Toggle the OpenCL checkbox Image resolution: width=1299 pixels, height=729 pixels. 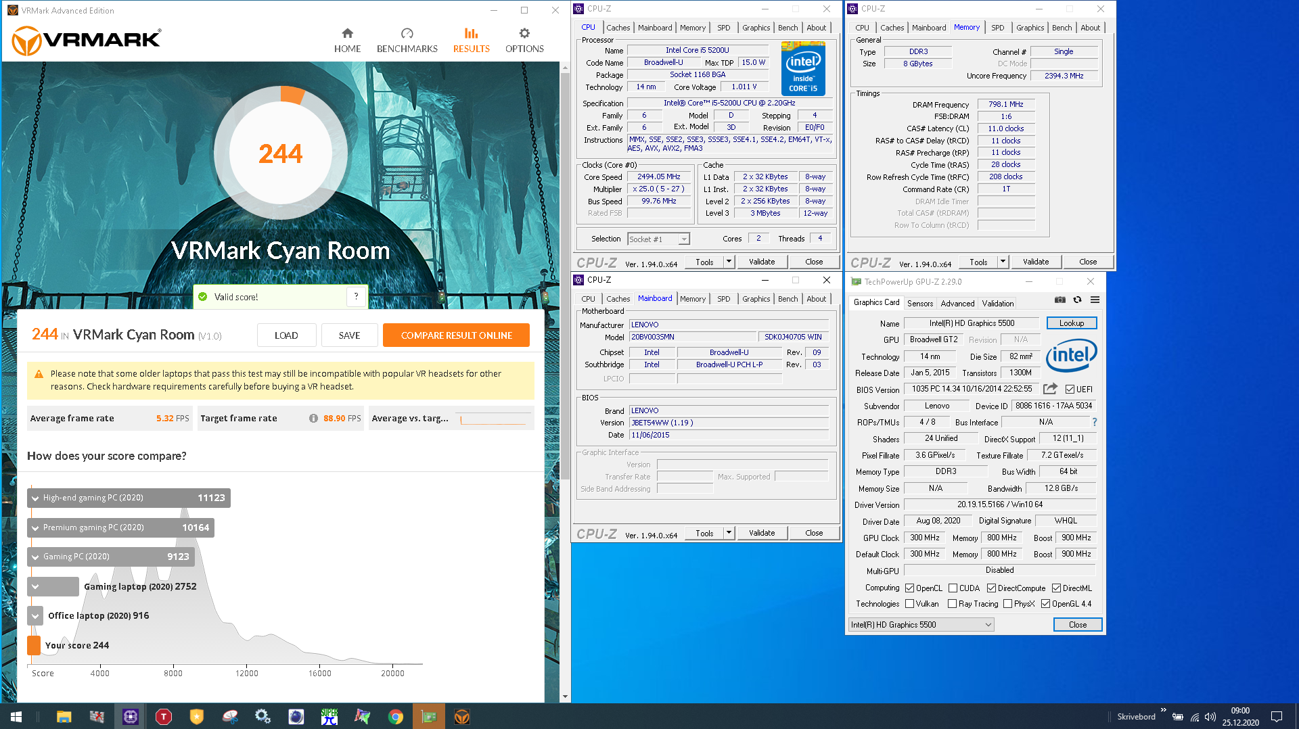point(910,588)
